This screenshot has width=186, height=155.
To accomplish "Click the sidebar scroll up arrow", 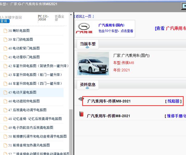I will [x=71, y=15].
